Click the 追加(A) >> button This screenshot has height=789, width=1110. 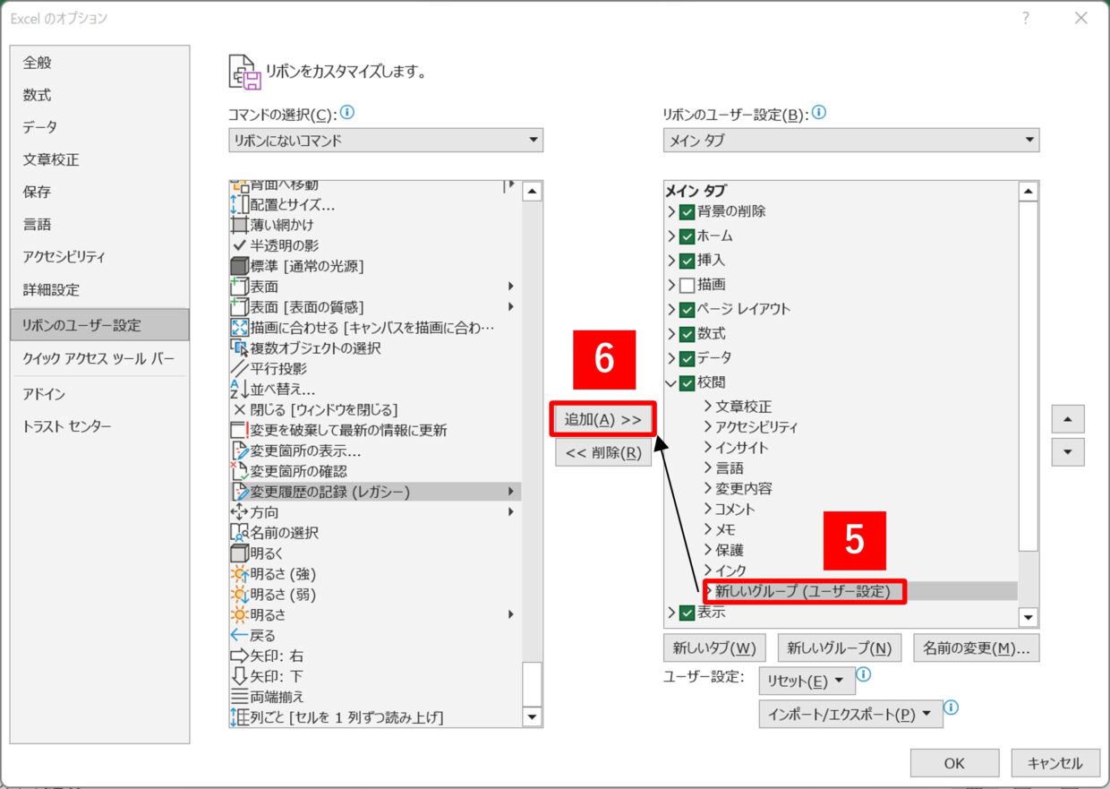[x=603, y=419]
